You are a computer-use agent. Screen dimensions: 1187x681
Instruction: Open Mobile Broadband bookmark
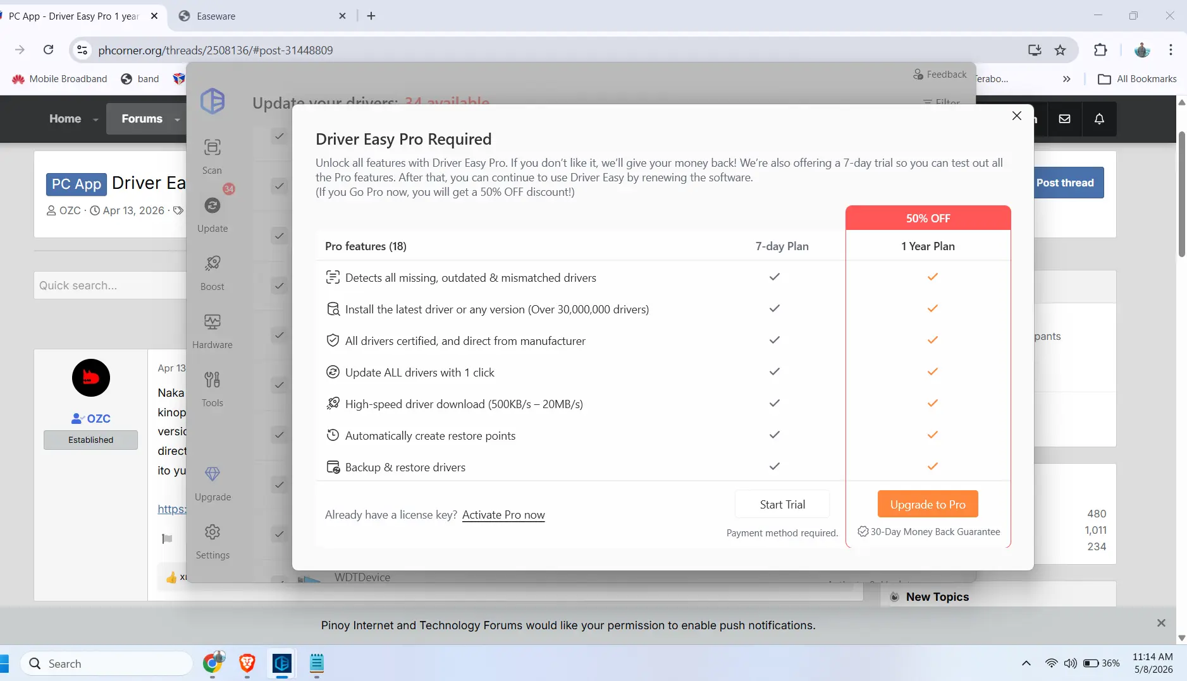click(x=59, y=79)
